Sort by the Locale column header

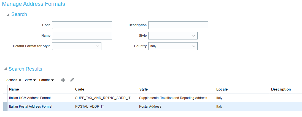click(x=222, y=89)
